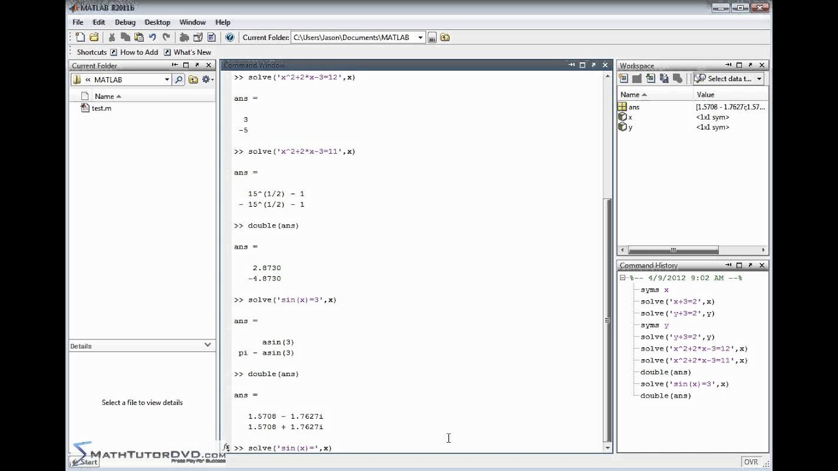This screenshot has width=838, height=471.
Task: Open the gear actions dropdown in Current Folder
Action: coord(208,80)
